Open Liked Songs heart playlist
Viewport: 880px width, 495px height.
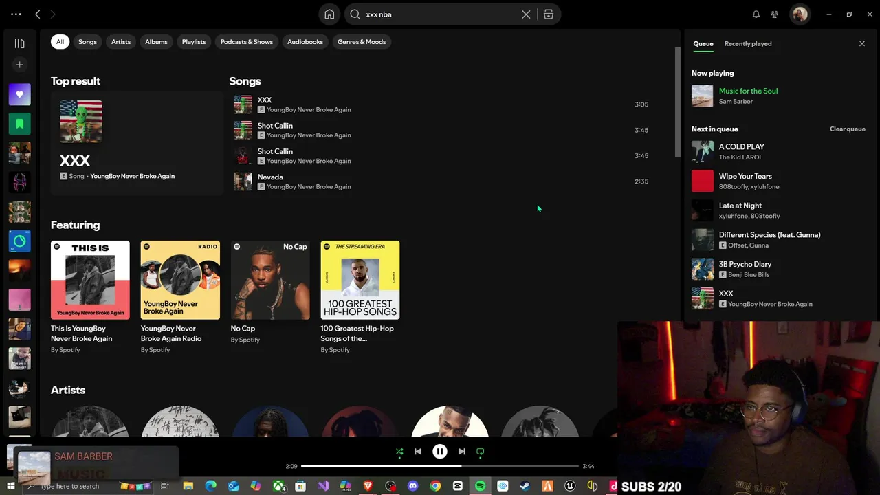click(x=19, y=94)
